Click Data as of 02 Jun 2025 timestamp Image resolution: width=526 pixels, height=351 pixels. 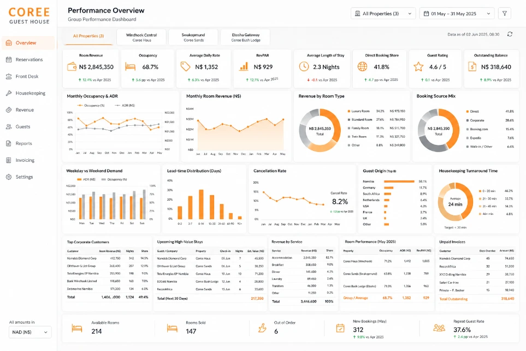[x=474, y=34]
